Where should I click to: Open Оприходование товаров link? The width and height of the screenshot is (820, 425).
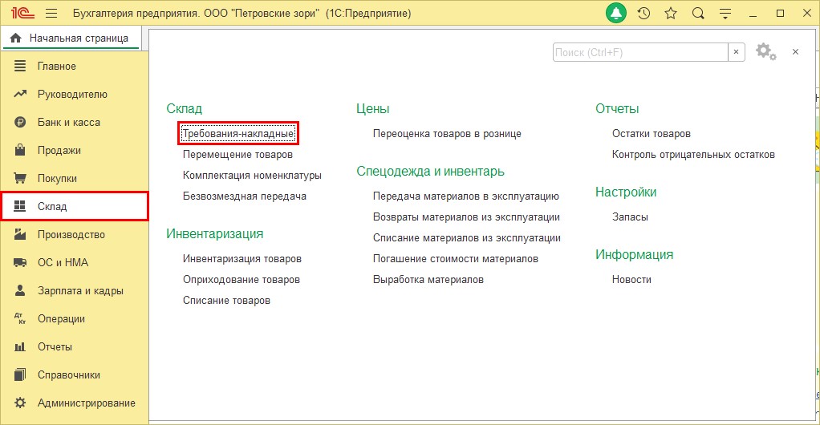coord(241,280)
